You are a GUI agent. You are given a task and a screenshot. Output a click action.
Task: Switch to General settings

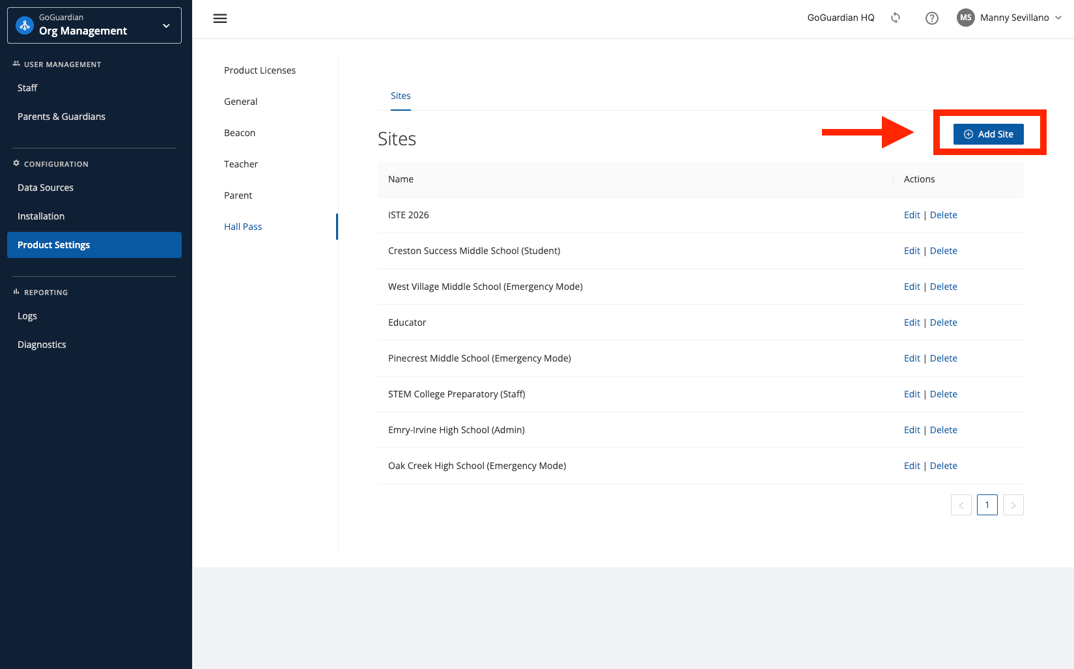(241, 102)
